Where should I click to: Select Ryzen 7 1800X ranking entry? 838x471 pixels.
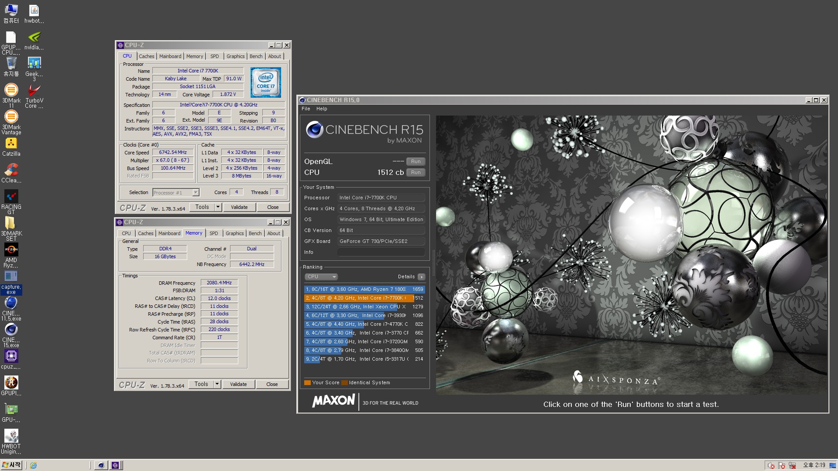(364, 289)
